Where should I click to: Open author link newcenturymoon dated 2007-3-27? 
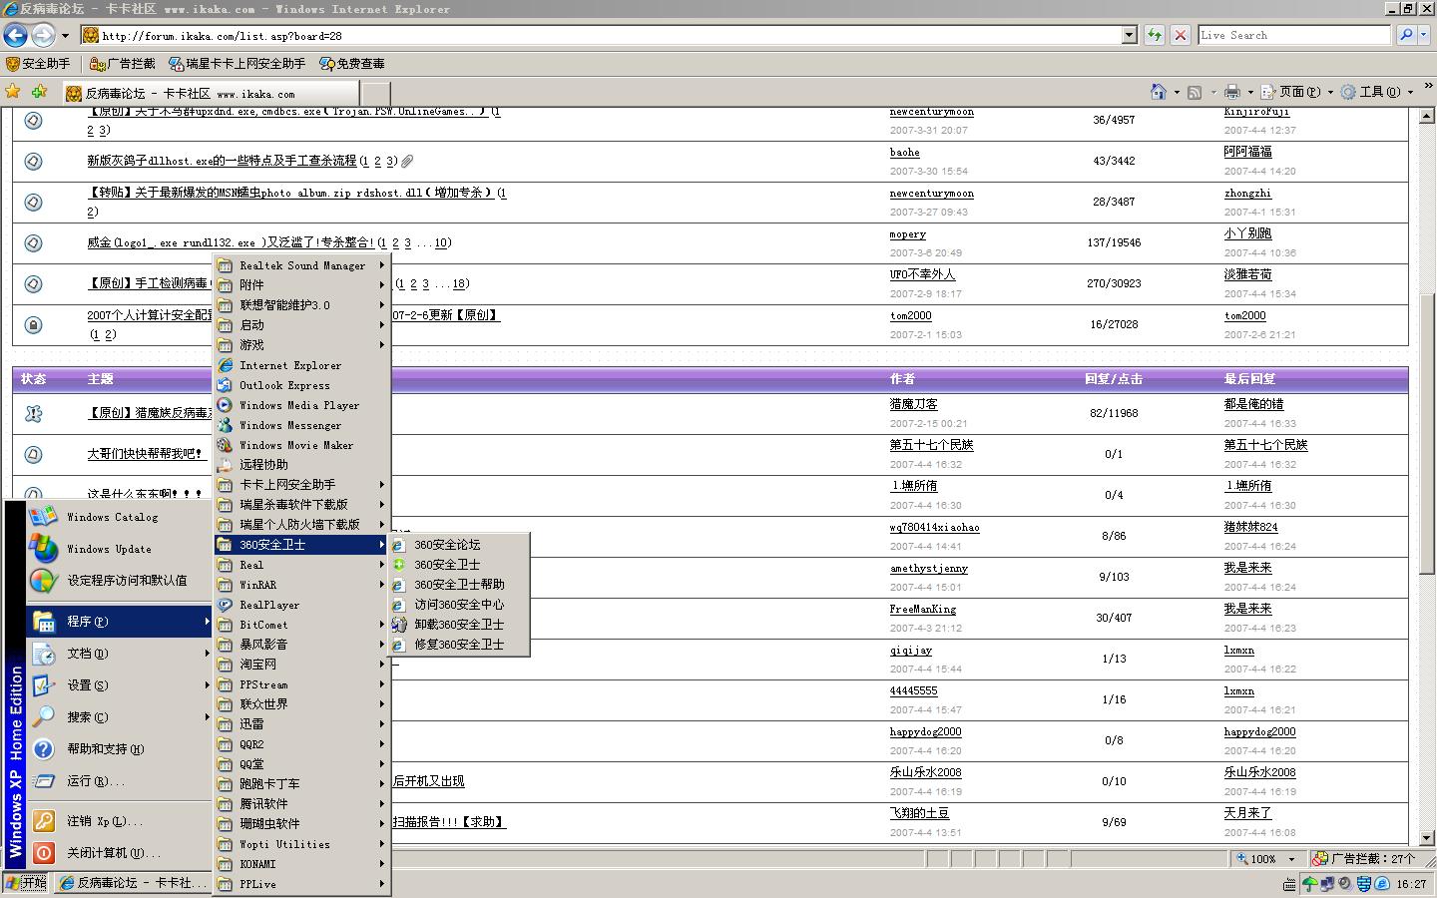click(x=932, y=193)
